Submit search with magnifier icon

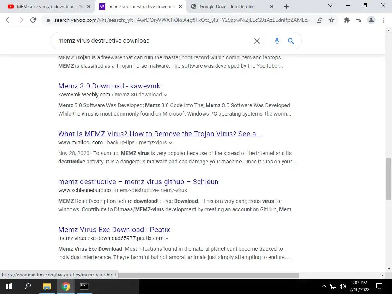[x=291, y=41]
